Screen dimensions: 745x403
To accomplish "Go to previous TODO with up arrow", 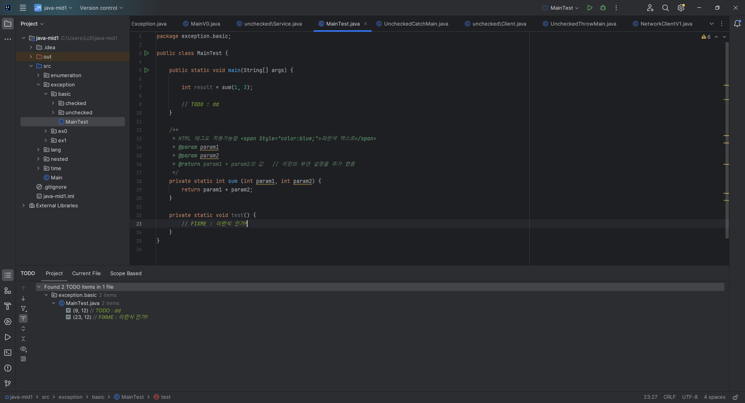I will [x=23, y=288].
